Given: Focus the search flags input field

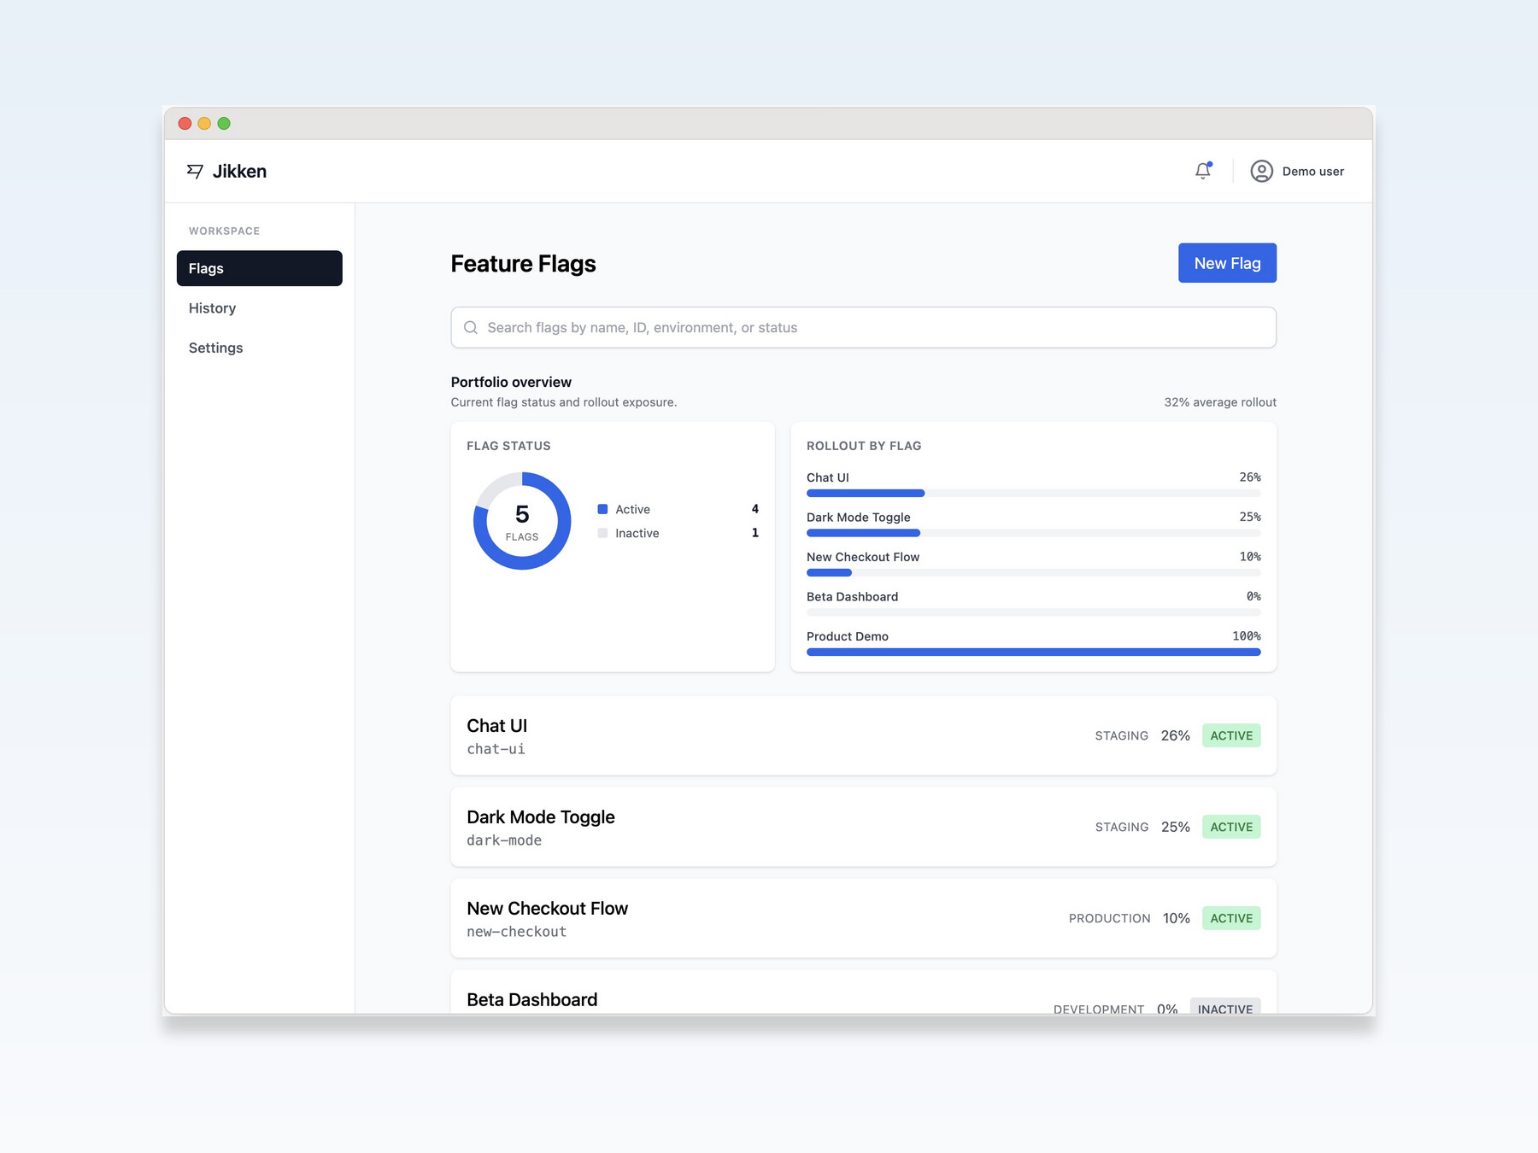Looking at the screenshot, I should point(863,327).
